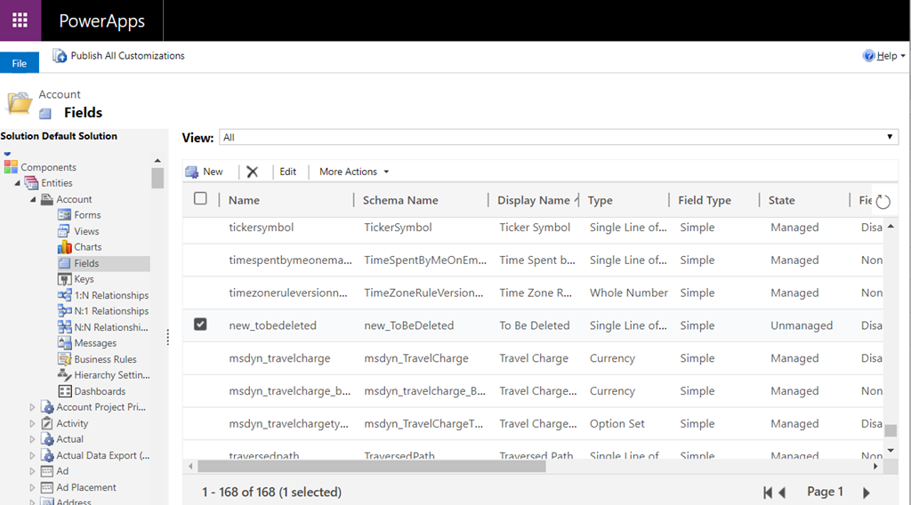
Task: Sort by the Type column header
Action: (x=601, y=200)
